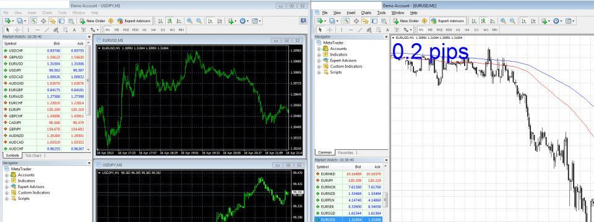Open Insert menu in right window
Image resolution: width=594 pixels, height=222 pixels.
point(351,12)
